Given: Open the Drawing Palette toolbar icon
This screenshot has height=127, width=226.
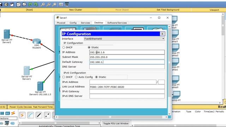Looking at the screenshot, I should click(x=61, y=5).
